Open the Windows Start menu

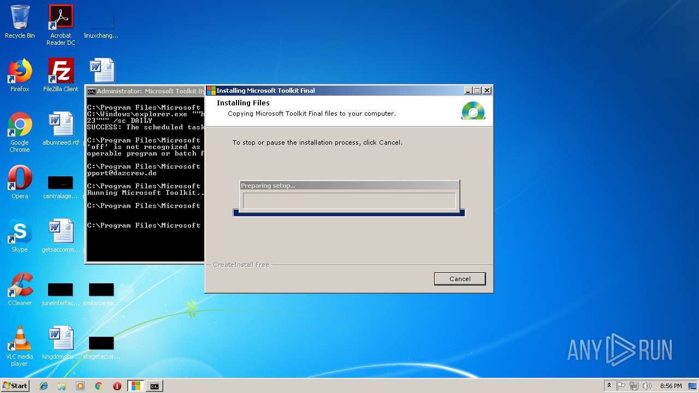point(15,385)
